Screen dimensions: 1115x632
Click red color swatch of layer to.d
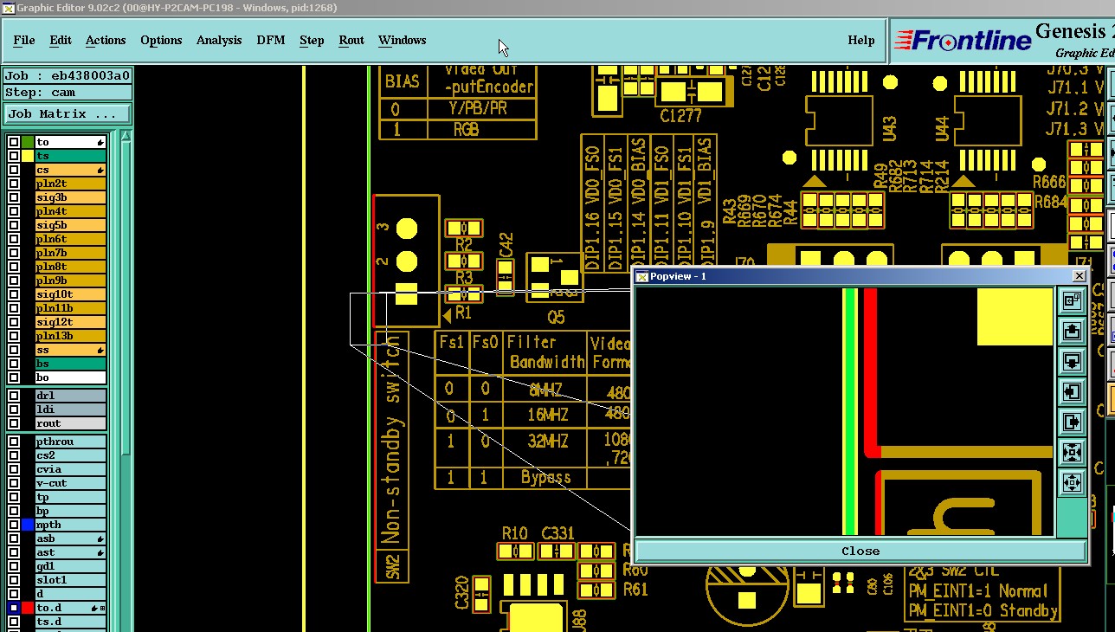click(x=28, y=608)
